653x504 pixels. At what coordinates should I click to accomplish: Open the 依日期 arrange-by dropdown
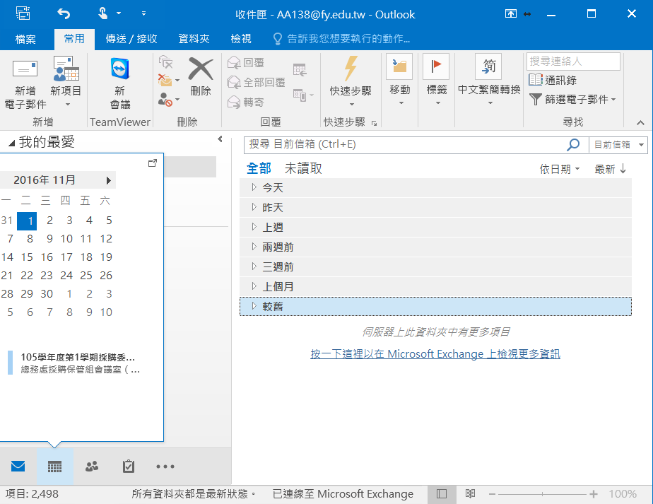click(x=559, y=169)
